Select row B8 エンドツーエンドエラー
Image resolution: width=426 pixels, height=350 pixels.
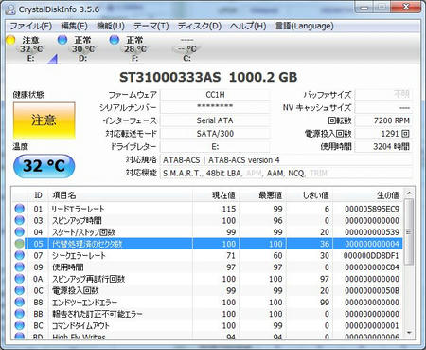pyautogui.click(x=207, y=303)
